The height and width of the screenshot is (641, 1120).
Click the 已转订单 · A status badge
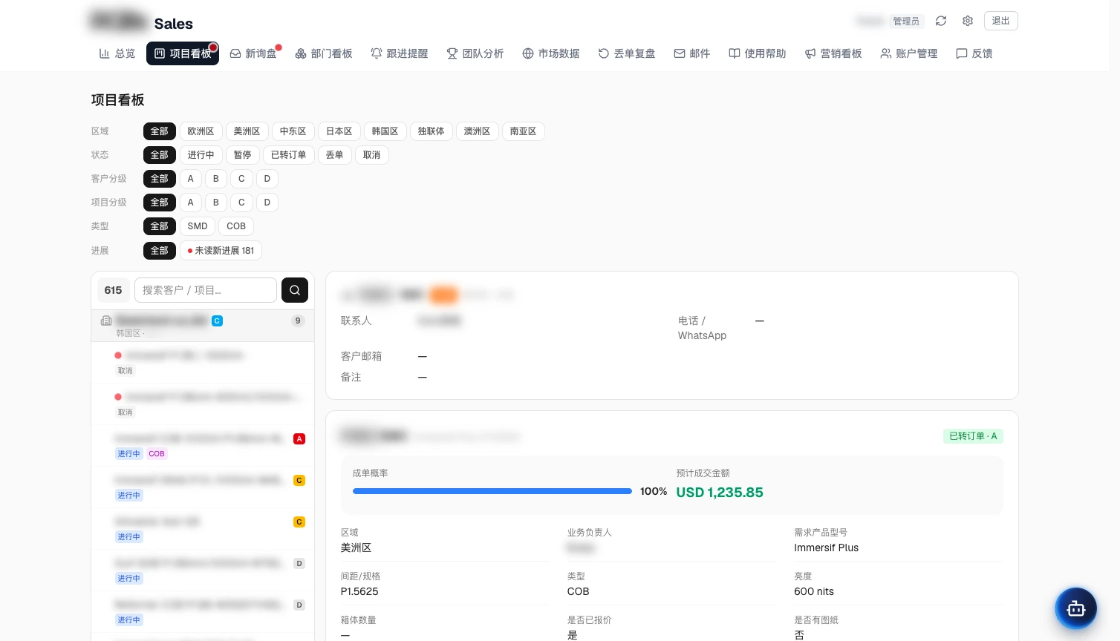coord(973,436)
